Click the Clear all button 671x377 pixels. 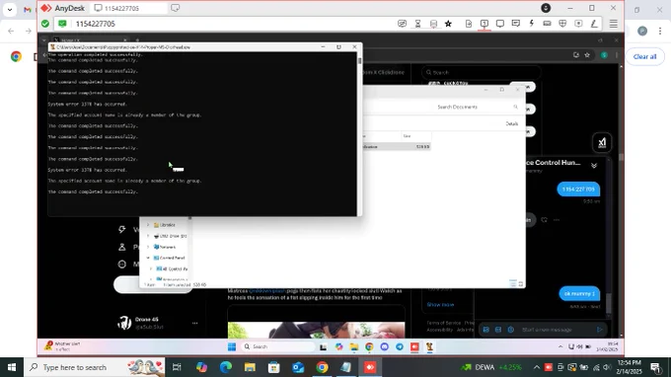click(x=644, y=56)
